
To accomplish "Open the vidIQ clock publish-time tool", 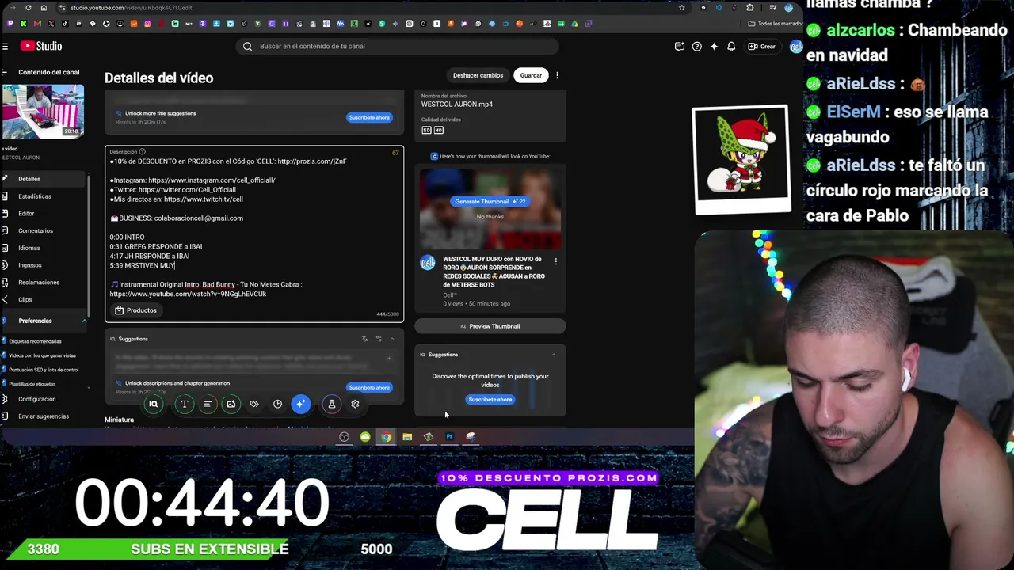I will click(x=277, y=404).
